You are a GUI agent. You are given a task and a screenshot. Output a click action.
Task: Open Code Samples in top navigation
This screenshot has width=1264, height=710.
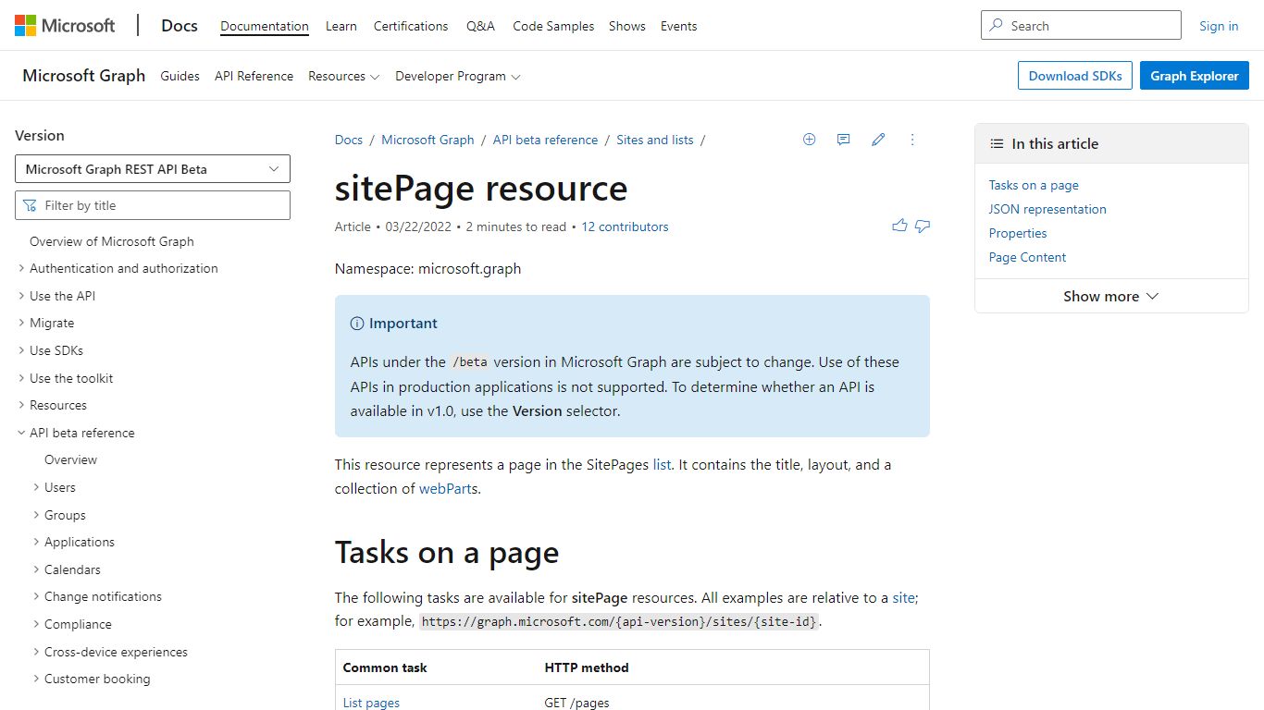pyautogui.click(x=553, y=26)
